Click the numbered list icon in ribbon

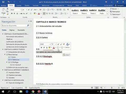point(48,10)
